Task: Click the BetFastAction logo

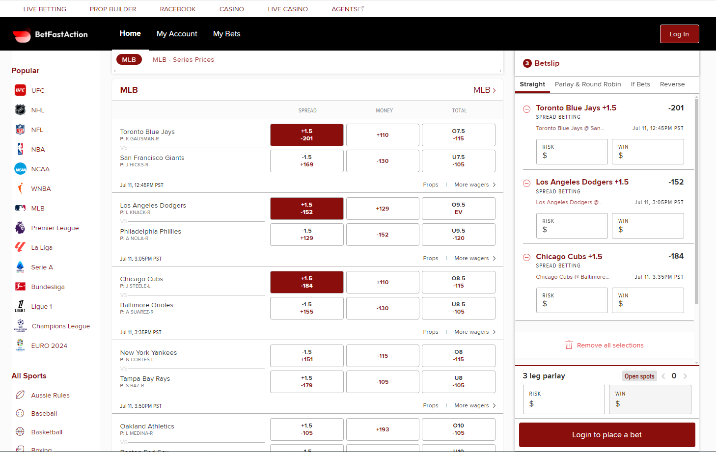Action: click(50, 34)
